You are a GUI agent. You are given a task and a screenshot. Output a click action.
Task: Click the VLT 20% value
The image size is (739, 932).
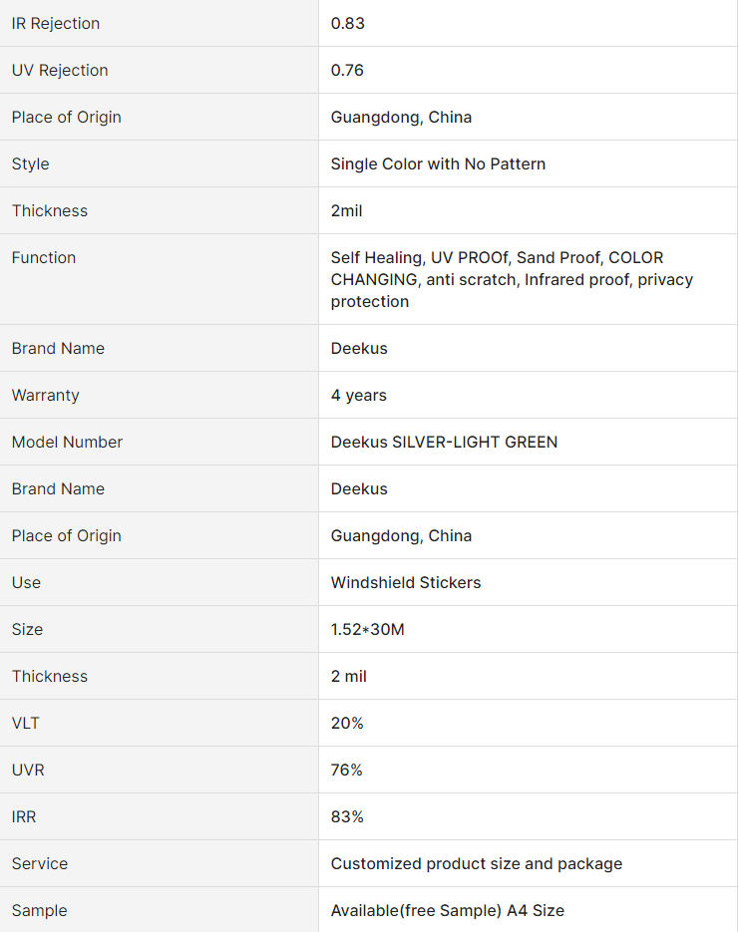(347, 724)
